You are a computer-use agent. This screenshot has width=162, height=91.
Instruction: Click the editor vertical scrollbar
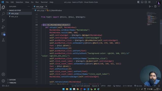(x=161, y=32)
